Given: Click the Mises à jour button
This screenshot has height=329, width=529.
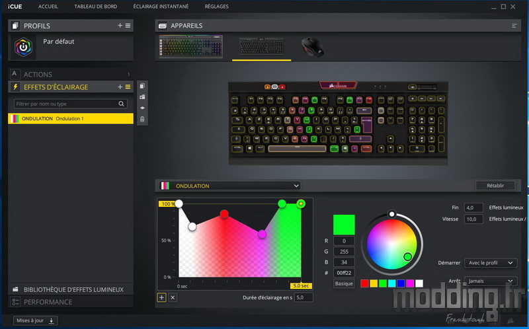Looking at the screenshot, I should 36,320.
